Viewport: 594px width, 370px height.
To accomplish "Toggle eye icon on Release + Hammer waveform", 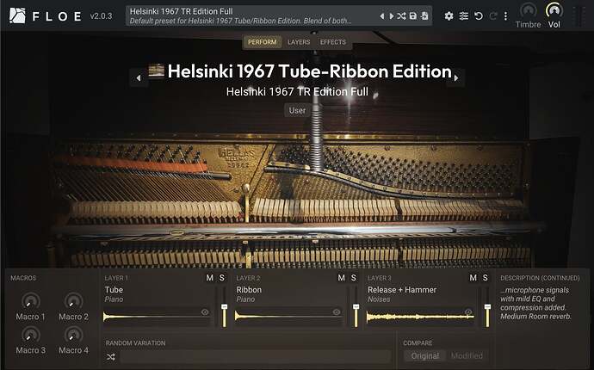I will (468, 312).
